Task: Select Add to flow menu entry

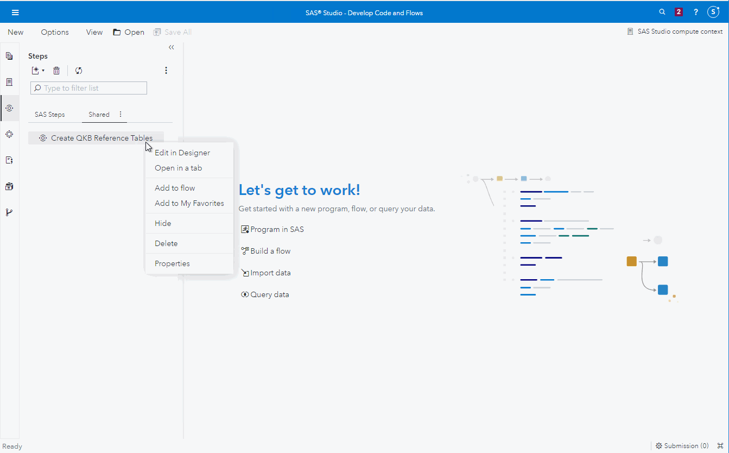Action: tap(189, 188)
